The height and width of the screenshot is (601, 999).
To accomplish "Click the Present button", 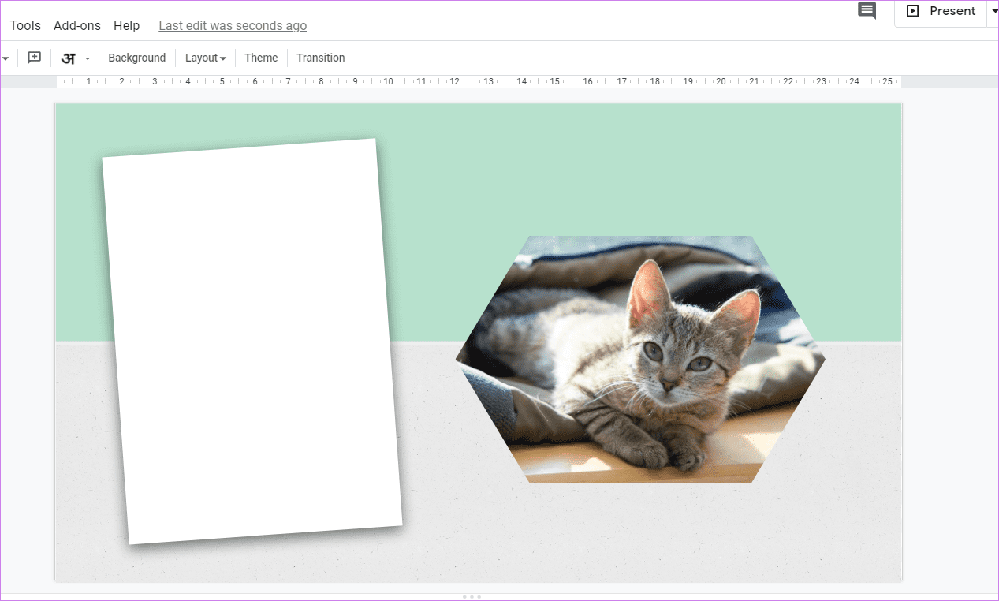I will point(941,11).
